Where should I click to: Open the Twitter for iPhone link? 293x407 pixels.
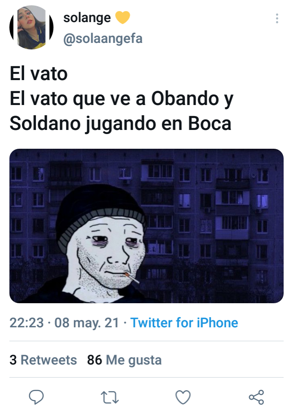tap(184, 323)
